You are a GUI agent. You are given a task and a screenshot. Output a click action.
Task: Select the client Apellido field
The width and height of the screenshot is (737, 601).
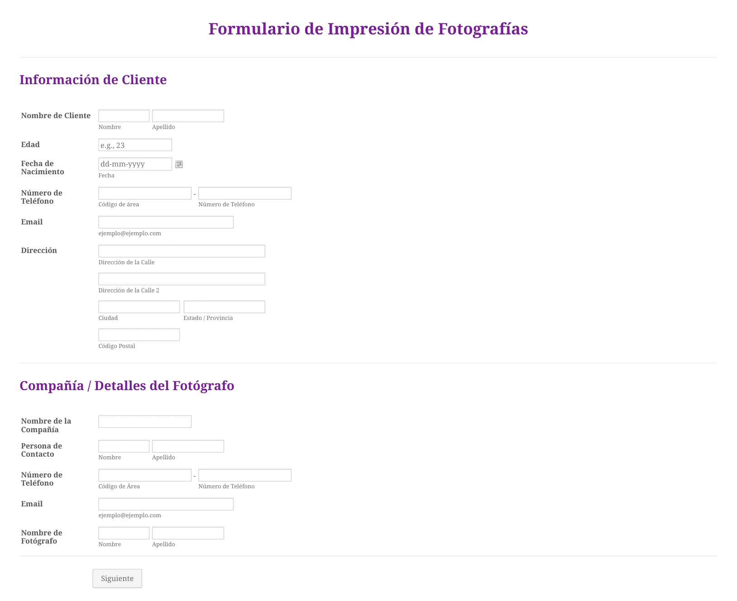click(x=188, y=116)
